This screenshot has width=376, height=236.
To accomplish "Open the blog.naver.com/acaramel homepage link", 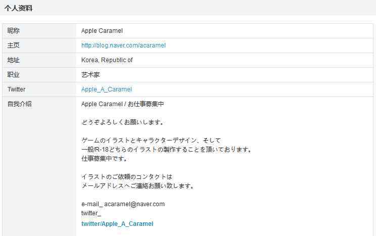I will (x=123, y=45).
